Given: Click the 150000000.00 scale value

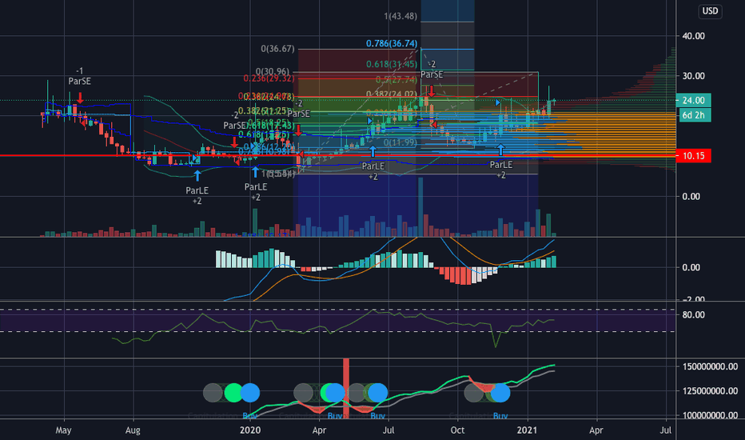Looking at the screenshot, I should (710, 366).
